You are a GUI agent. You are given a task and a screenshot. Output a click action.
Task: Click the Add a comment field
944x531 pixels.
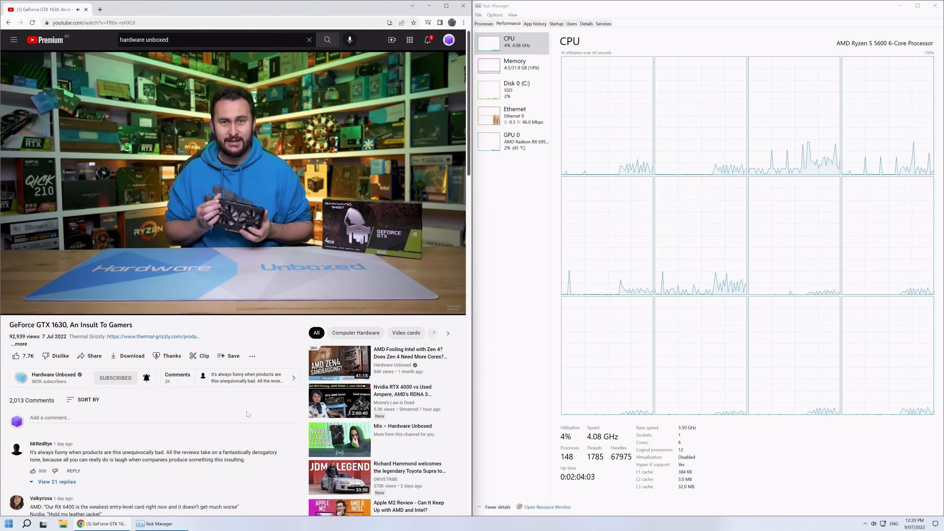pos(162,418)
